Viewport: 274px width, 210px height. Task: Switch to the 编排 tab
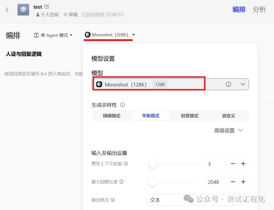coord(239,9)
